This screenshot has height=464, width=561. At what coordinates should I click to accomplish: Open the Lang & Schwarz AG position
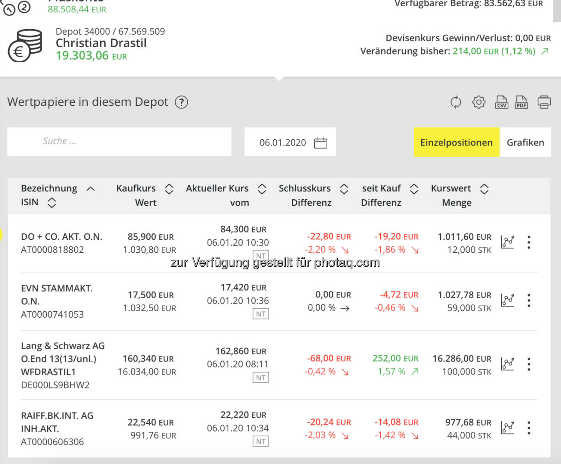tap(63, 359)
